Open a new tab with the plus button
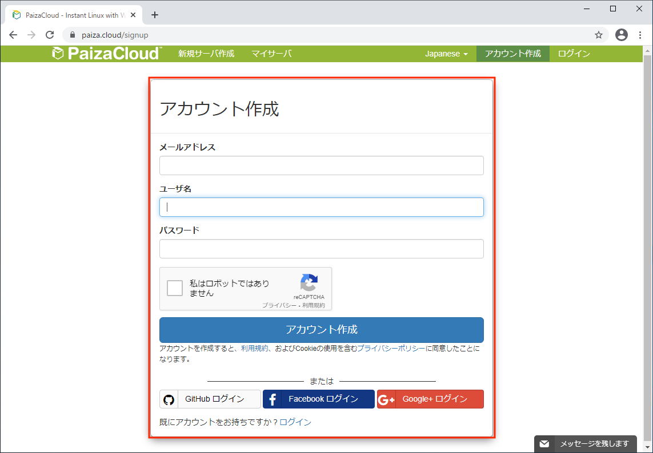The image size is (653, 453). pyautogui.click(x=155, y=15)
